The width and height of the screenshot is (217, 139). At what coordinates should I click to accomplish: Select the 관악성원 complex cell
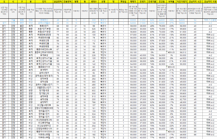click(44, 82)
